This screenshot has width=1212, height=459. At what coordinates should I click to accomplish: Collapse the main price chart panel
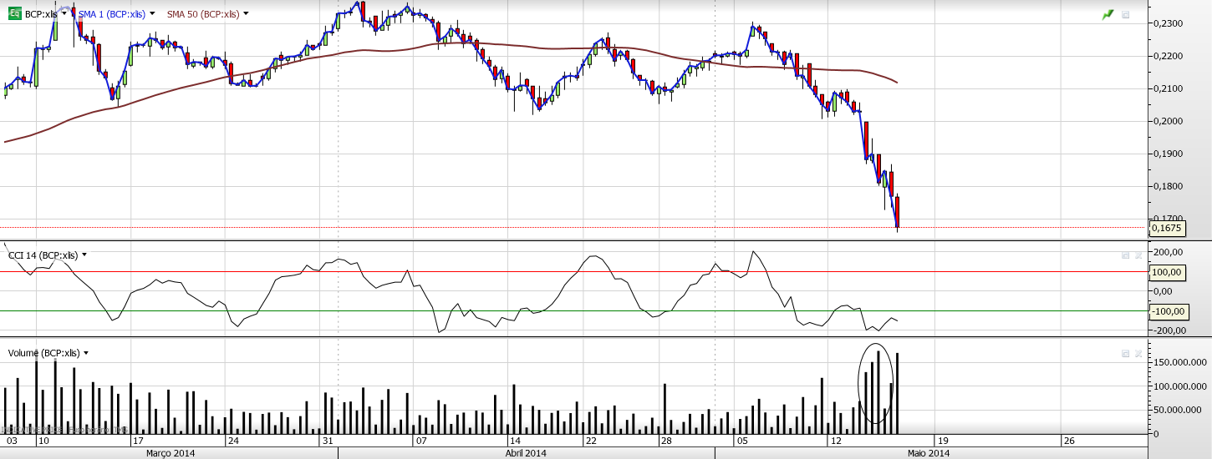tap(1126, 15)
